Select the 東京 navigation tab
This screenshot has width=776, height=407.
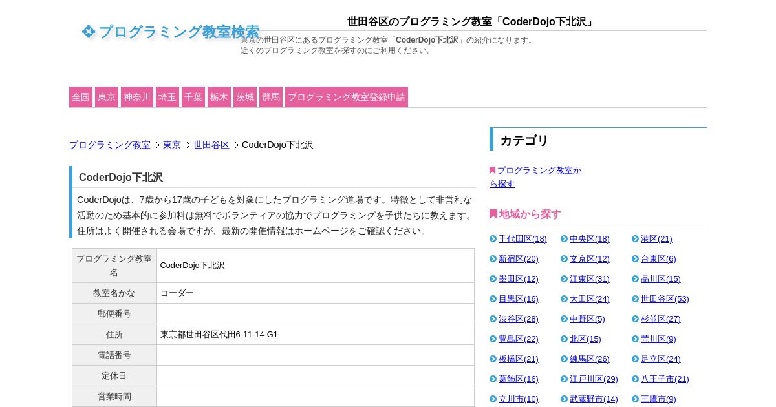click(x=107, y=97)
